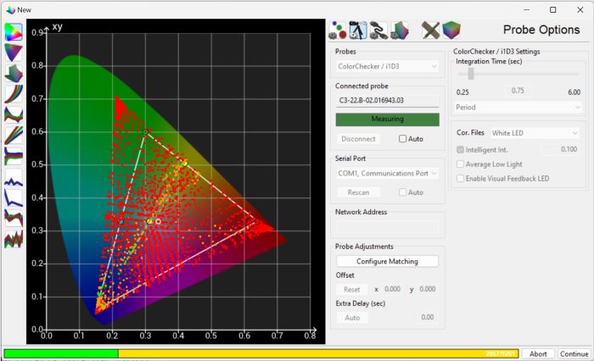Click the Network Address input field
The height and width of the screenshot is (361, 594).
point(386,227)
